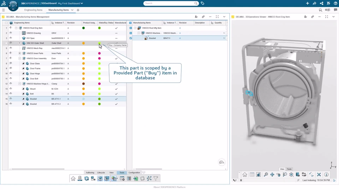Collapse the WM333 Root Mfg Item node
This screenshot has width=339, height=190.
[x=135, y=28]
